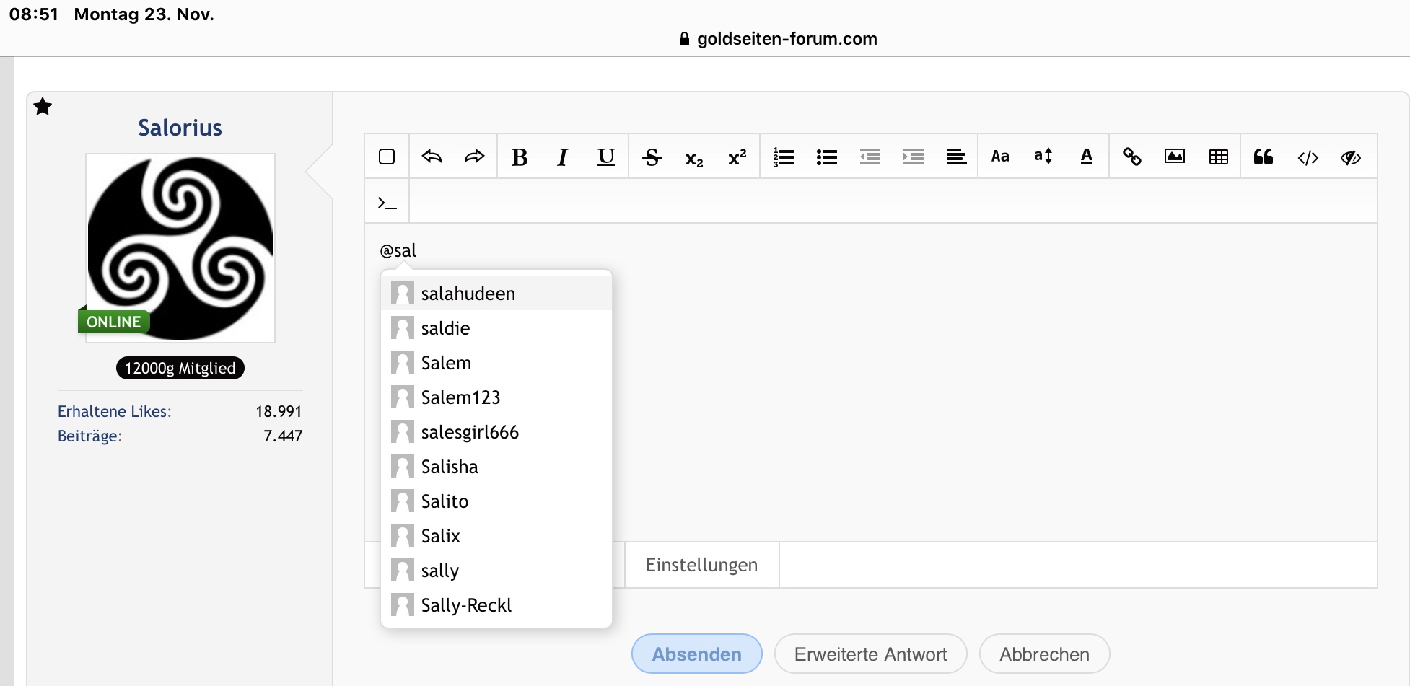Insert a link with the chain icon
The height and width of the screenshot is (686, 1410).
1131,157
